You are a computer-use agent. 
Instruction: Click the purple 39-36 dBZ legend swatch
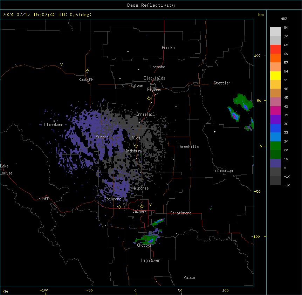tap(275, 119)
